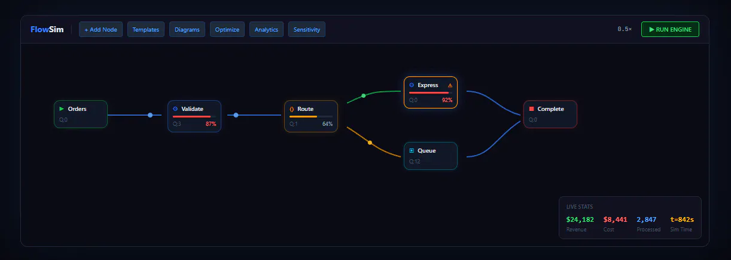
Task: Open the Templates menu
Action: tap(146, 29)
